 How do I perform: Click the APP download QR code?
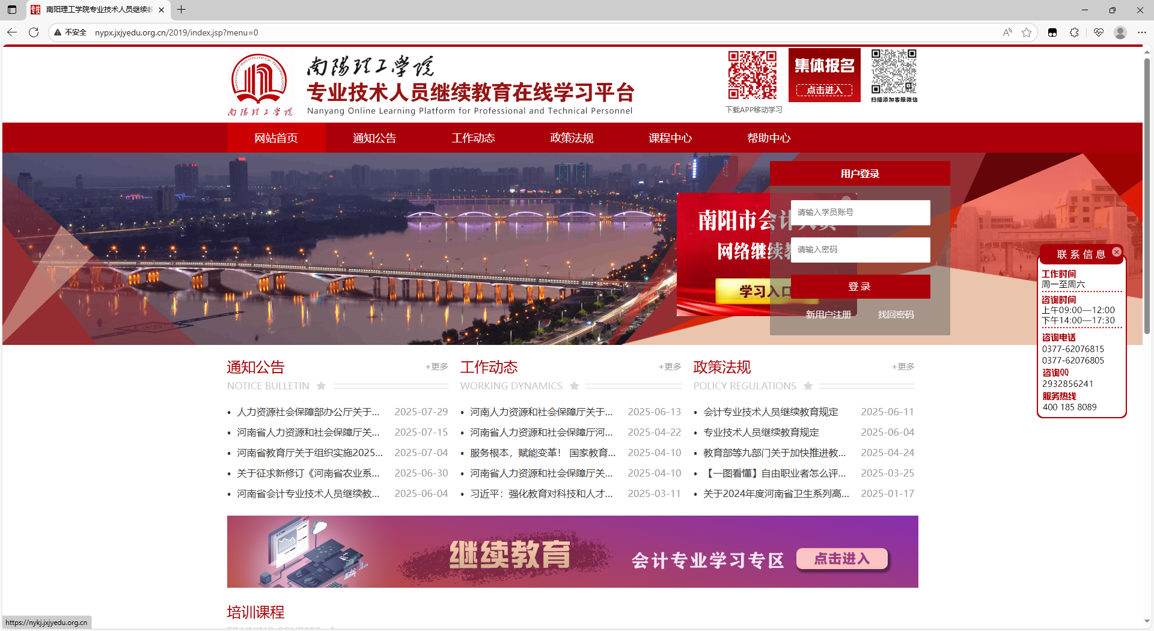point(753,75)
